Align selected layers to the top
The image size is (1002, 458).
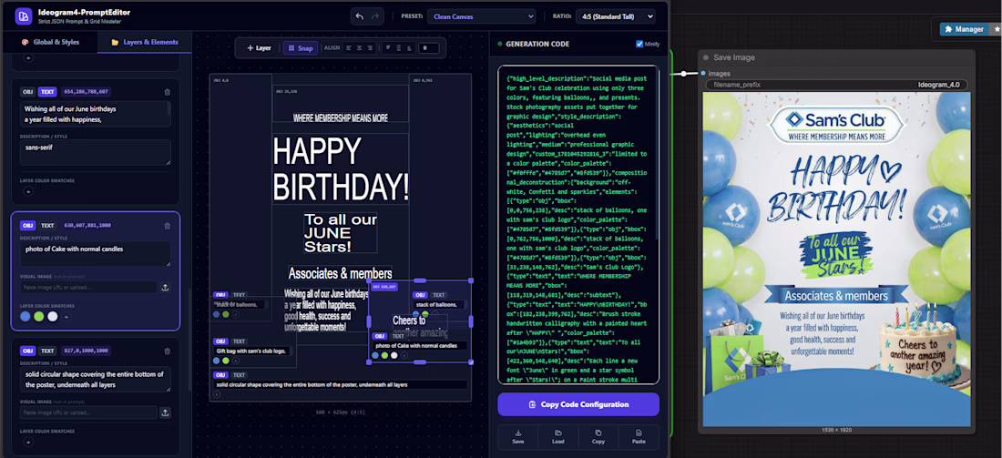[x=388, y=48]
